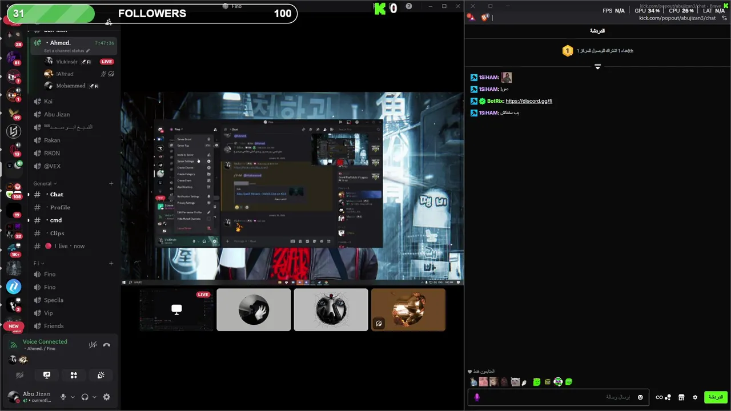The height and width of the screenshot is (411, 731).
Task: Click Voice Connected status text
Action: pyautogui.click(x=45, y=341)
